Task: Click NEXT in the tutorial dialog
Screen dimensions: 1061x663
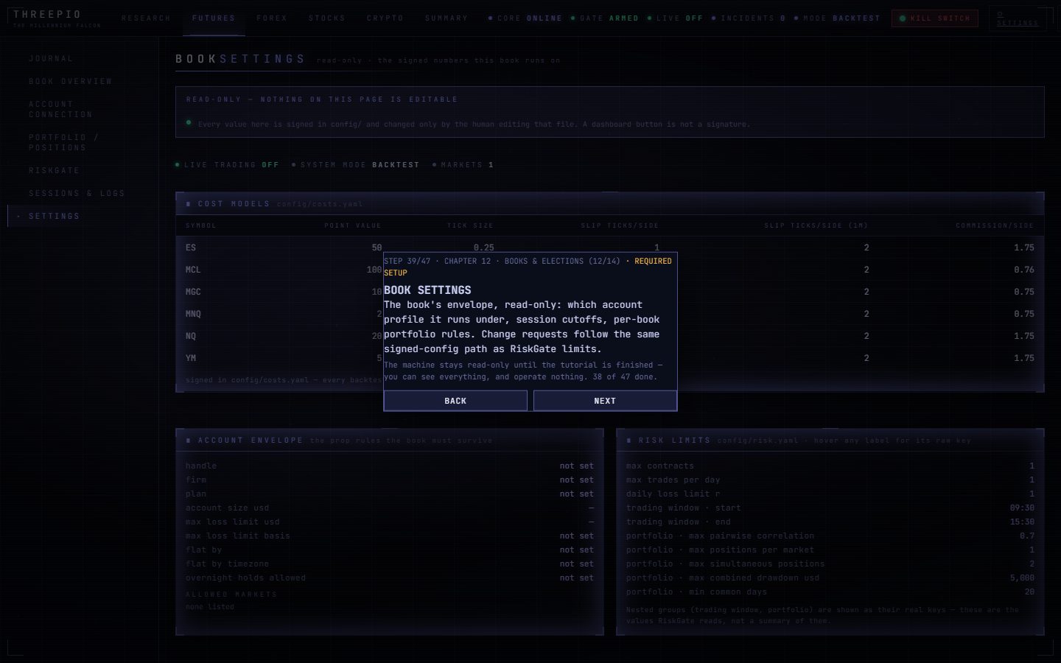Action: tap(605, 401)
